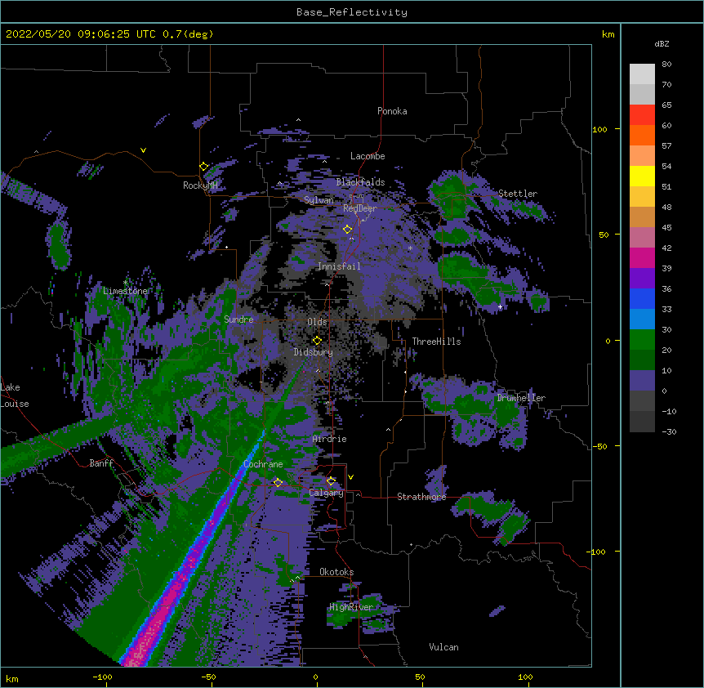Select the blue 36 dBZ legend swatch
Viewport: 704px width, 688px height.
click(642, 298)
